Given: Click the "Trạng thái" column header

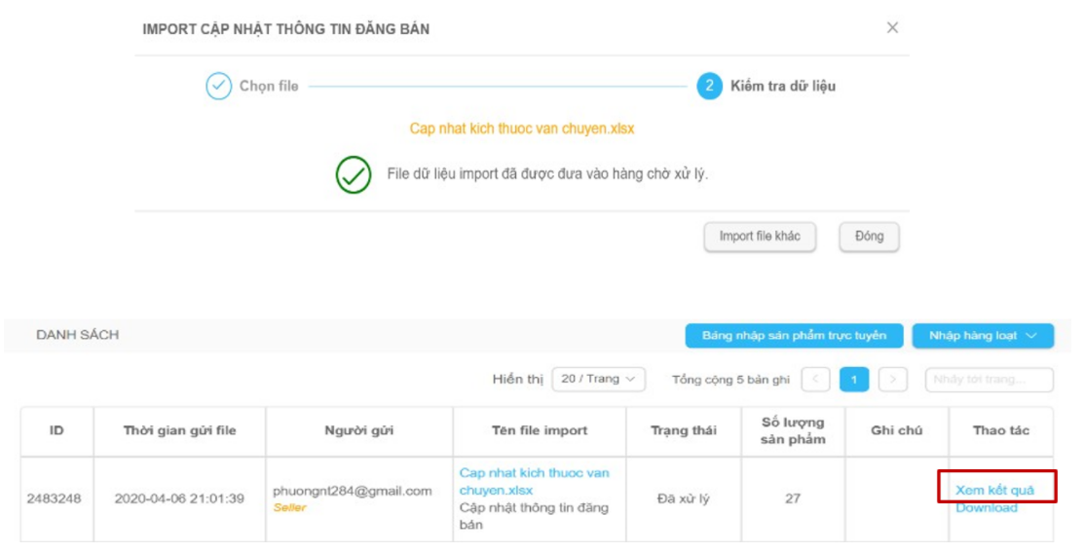Looking at the screenshot, I should click(x=683, y=431).
